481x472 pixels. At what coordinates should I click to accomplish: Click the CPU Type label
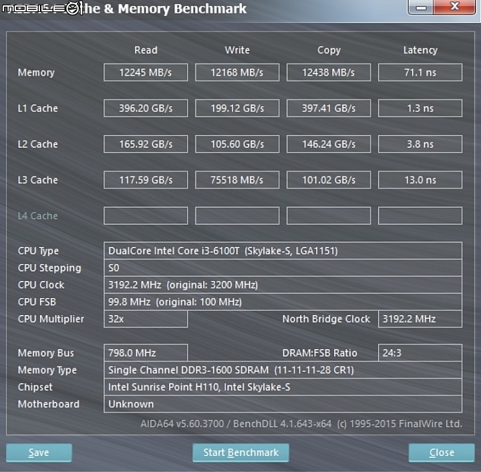[x=38, y=251]
